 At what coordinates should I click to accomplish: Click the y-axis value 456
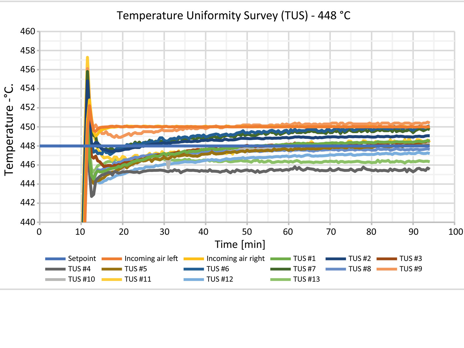tap(28, 70)
